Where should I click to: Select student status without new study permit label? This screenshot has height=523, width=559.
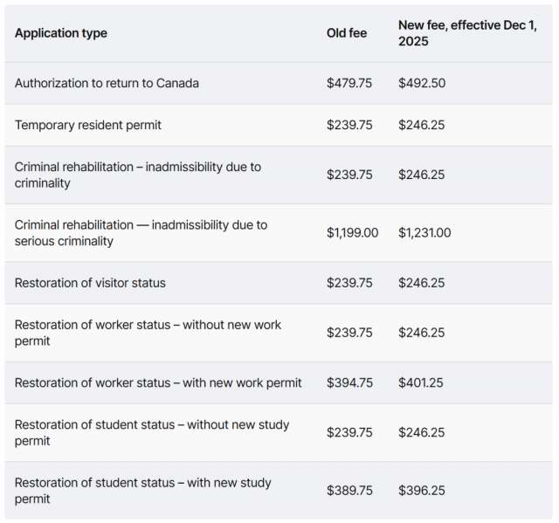pyautogui.click(x=151, y=432)
